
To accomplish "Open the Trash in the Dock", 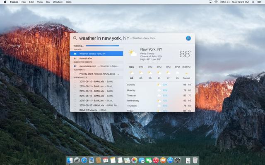I will (195, 160).
